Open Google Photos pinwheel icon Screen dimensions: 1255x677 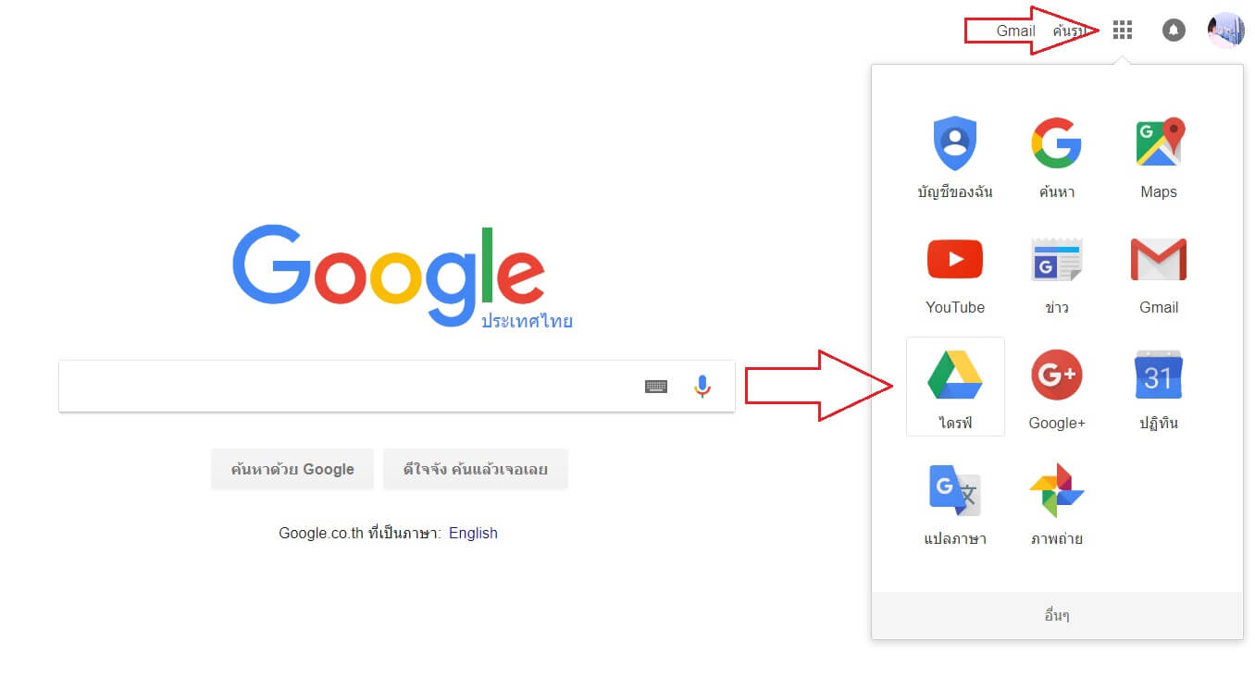pyautogui.click(x=1057, y=490)
